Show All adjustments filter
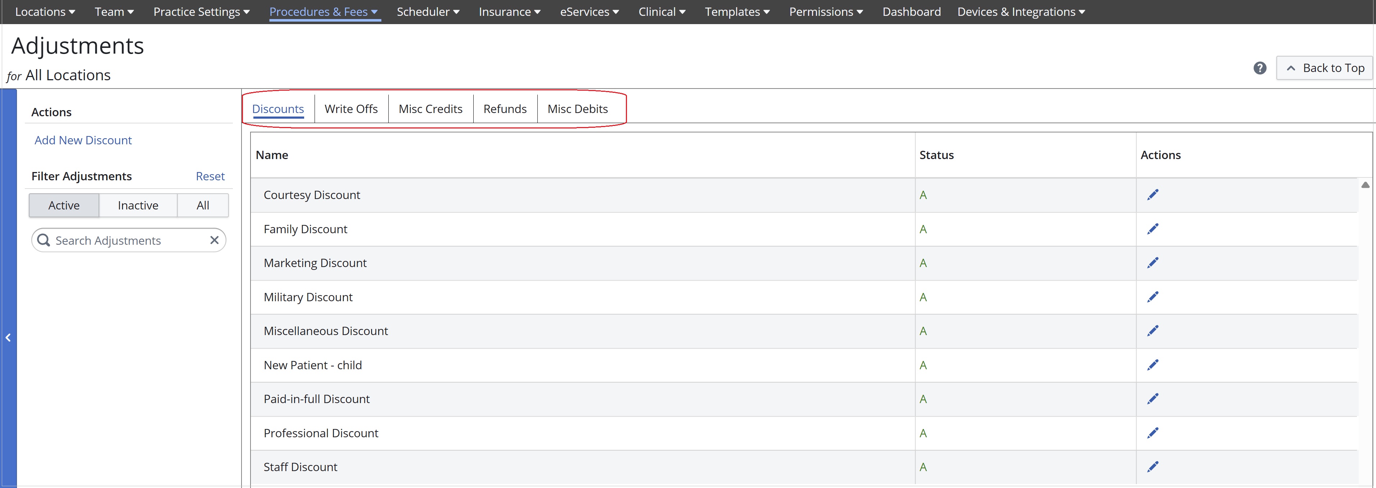 click(202, 205)
